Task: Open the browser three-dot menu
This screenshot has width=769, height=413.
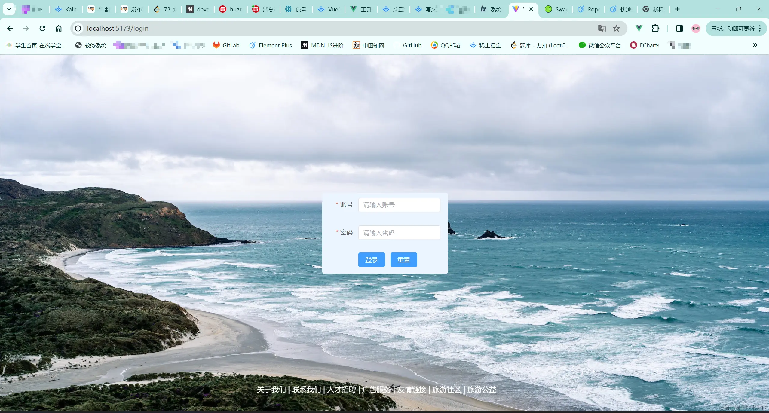Action: click(x=760, y=29)
